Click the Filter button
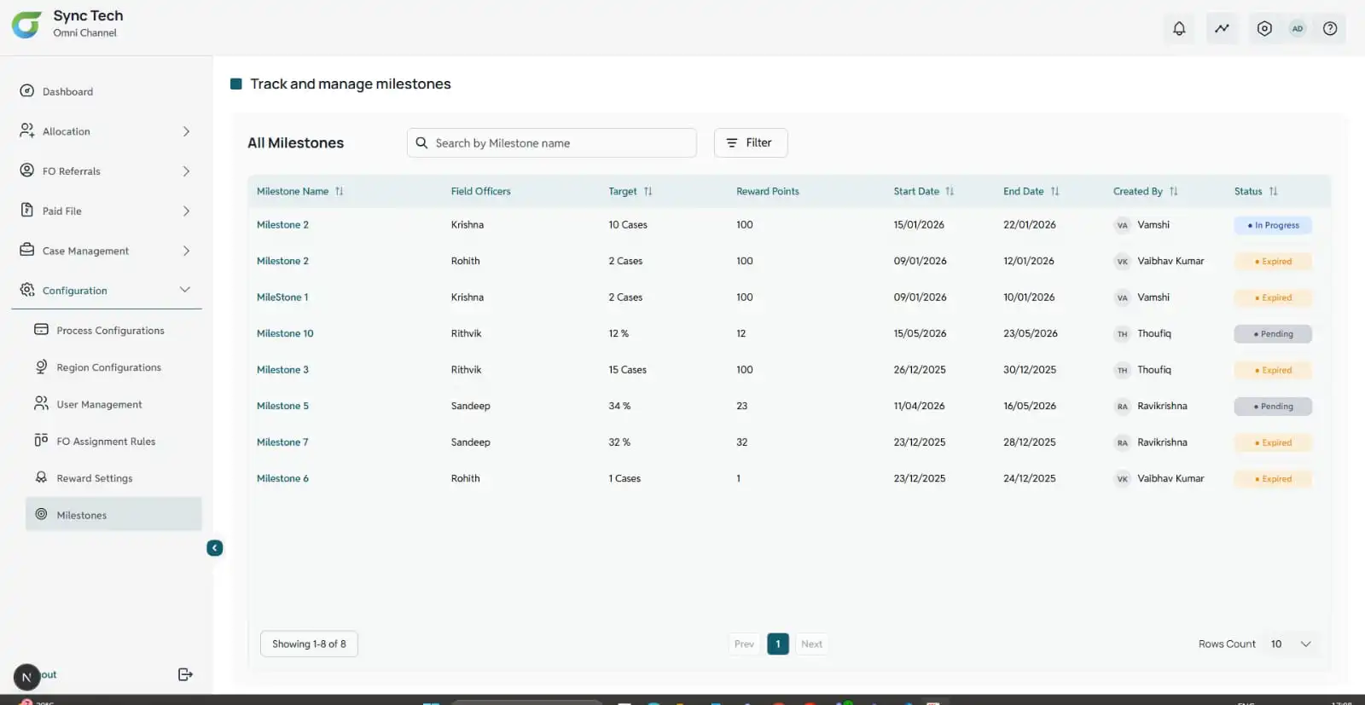Screen dimensions: 1365x705 click(x=750, y=142)
